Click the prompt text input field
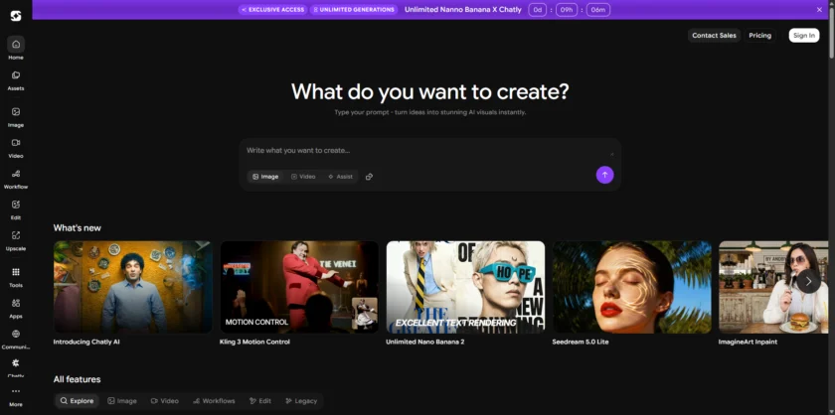The height and width of the screenshot is (415, 835). click(x=429, y=151)
